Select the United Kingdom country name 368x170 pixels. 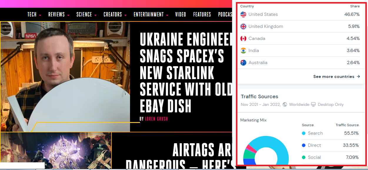pyautogui.click(x=266, y=26)
